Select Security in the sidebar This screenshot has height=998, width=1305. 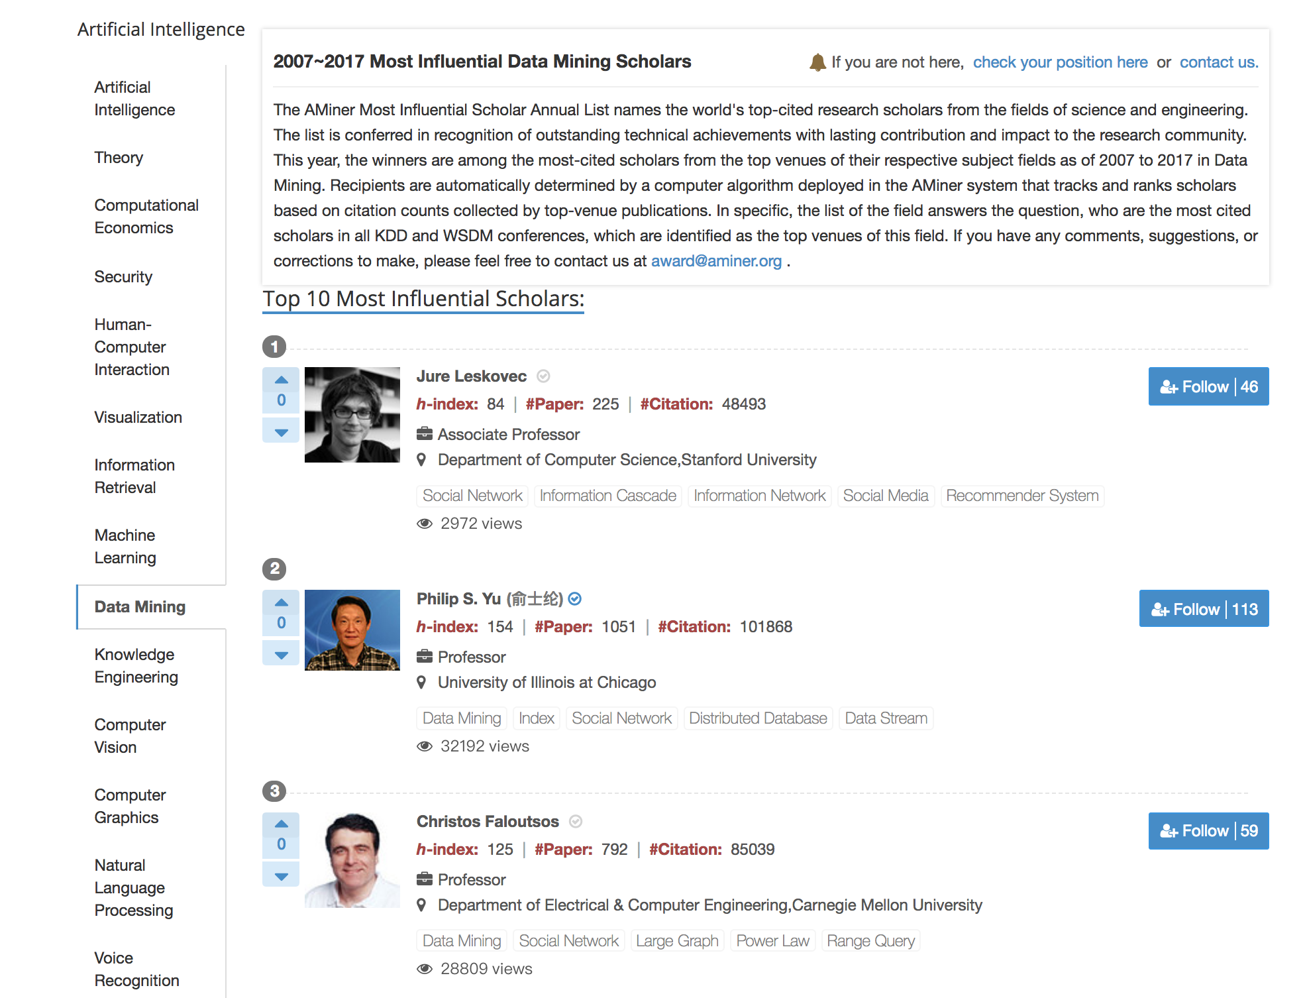pos(123,277)
